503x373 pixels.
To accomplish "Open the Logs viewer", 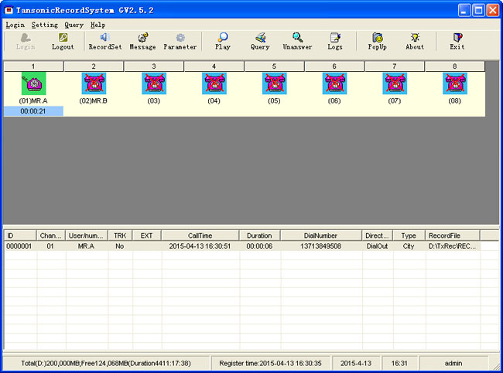I will 335,41.
